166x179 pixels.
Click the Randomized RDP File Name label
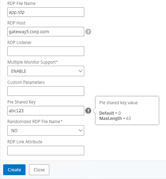click(35, 122)
